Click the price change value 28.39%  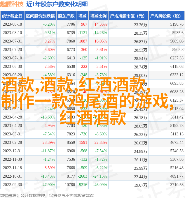(49, 143)
